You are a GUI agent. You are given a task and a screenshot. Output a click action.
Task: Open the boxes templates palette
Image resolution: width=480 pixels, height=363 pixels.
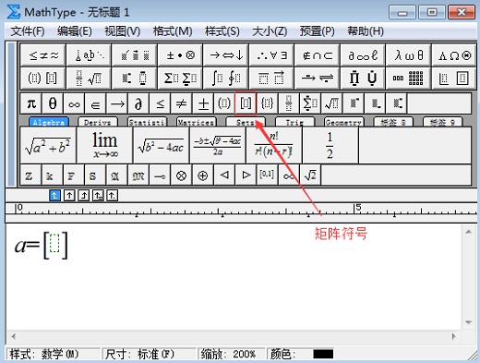coord(454,79)
